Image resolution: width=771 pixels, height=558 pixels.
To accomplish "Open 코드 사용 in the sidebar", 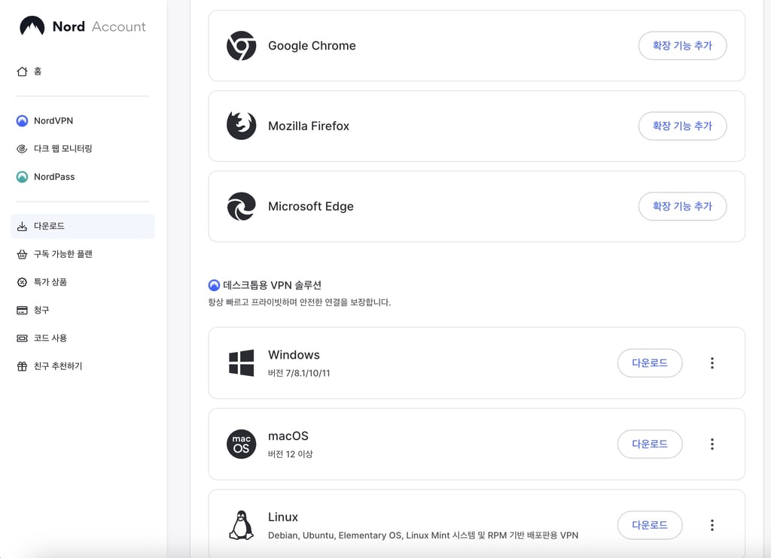I will 83,338.
